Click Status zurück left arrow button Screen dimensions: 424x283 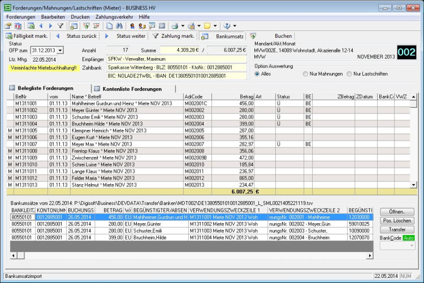pyautogui.click(x=57, y=36)
